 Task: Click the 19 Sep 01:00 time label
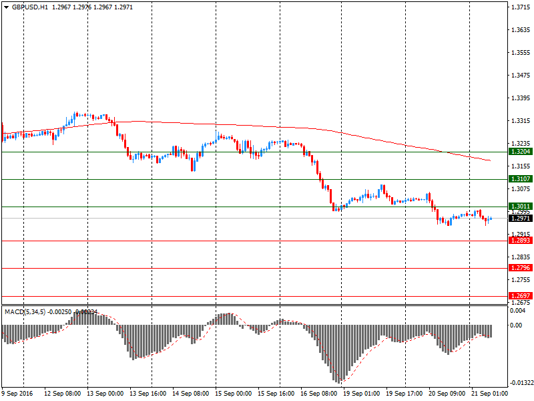(x=362, y=394)
